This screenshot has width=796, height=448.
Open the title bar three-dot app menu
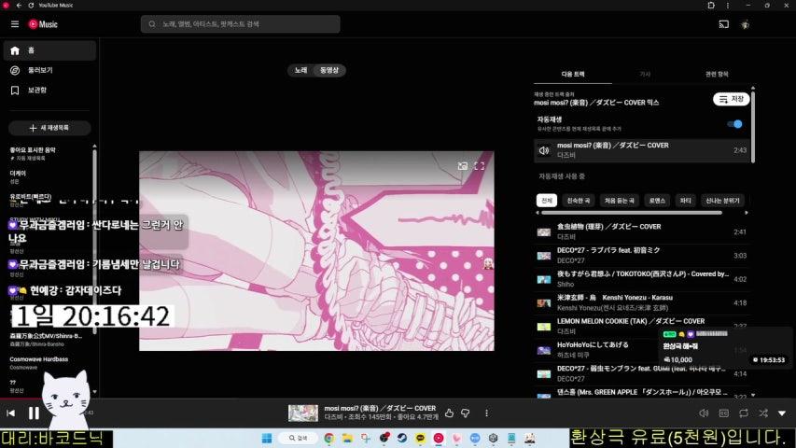click(x=728, y=5)
